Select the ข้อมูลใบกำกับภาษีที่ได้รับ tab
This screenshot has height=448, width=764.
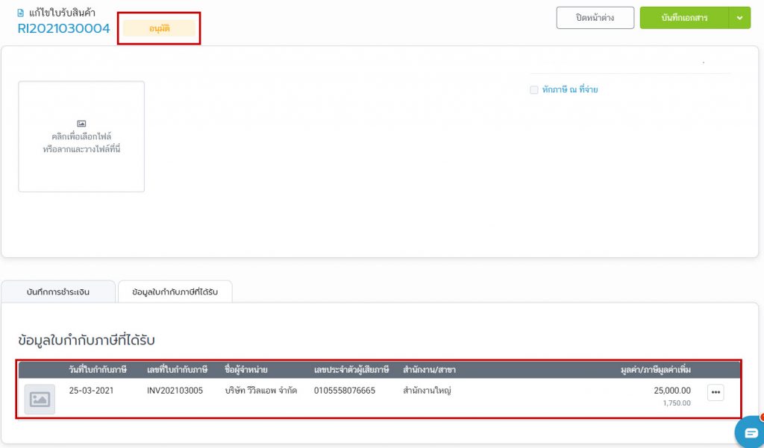(175, 292)
